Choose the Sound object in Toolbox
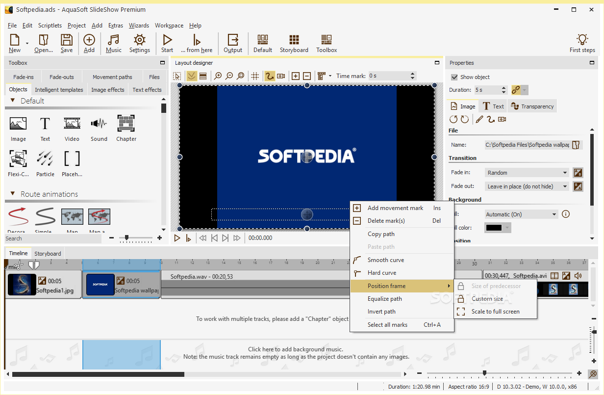Image resolution: width=604 pixels, height=395 pixels. (x=99, y=129)
